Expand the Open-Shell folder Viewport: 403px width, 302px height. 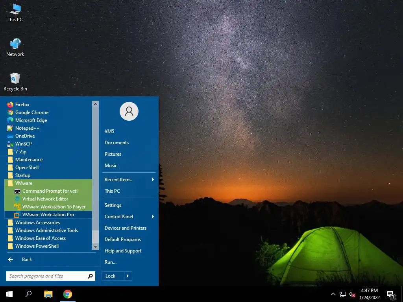click(x=48, y=168)
